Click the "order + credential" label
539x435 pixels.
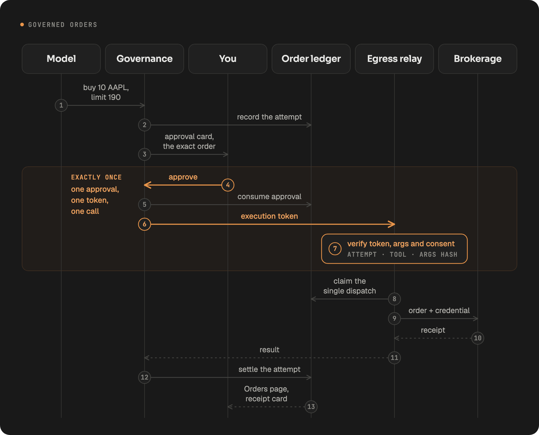[x=439, y=311]
